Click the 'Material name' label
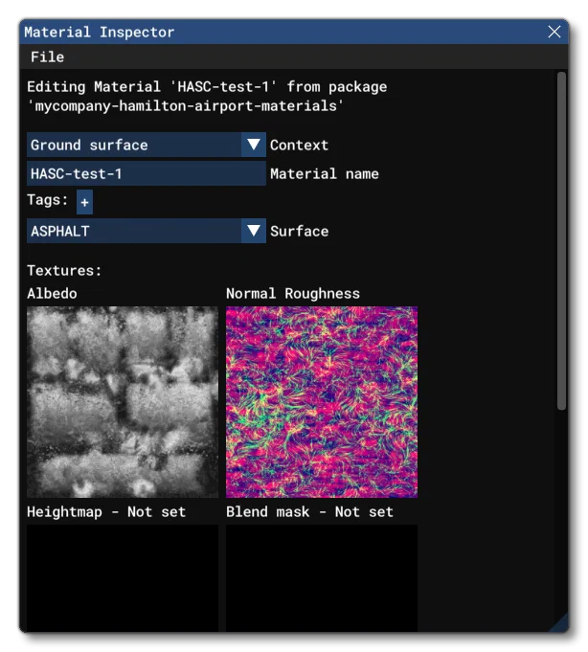Screen dimensions: 588x652 click(x=325, y=174)
